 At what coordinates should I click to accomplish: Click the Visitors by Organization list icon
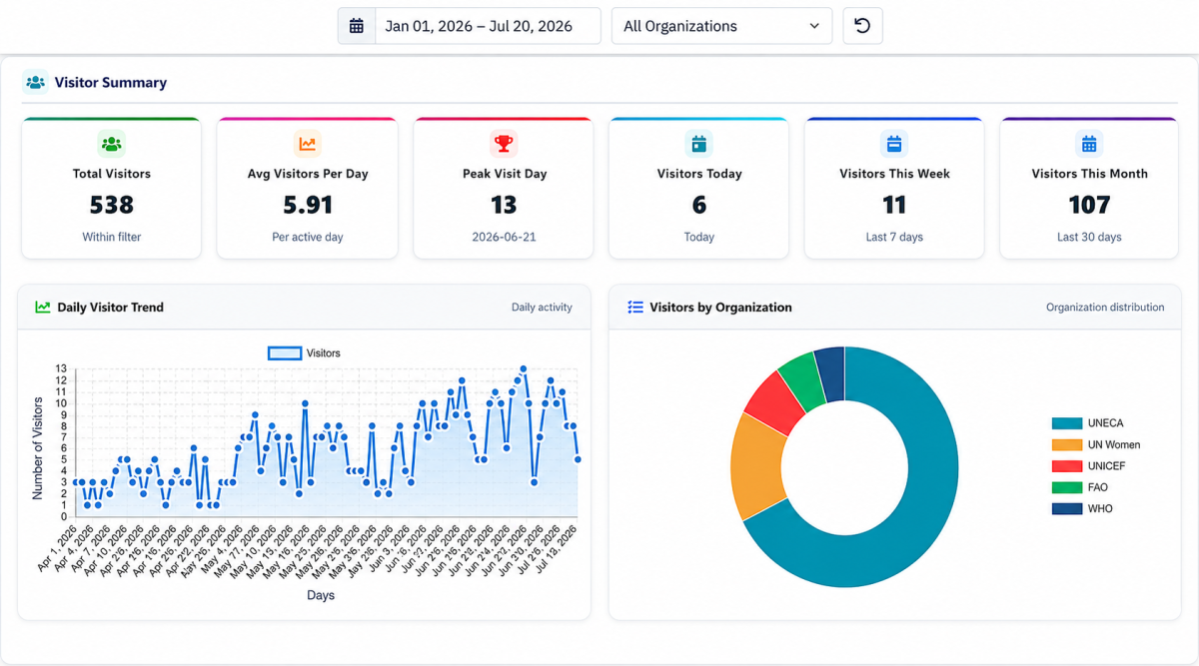pos(635,308)
